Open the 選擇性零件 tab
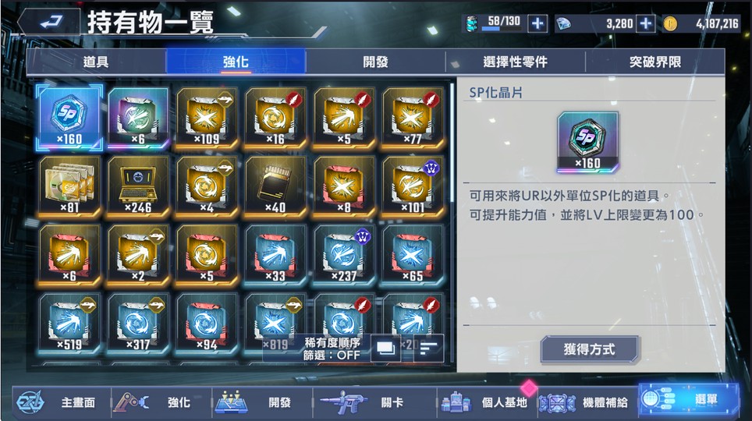Viewport: 752px width, 421px height. click(516, 62)
